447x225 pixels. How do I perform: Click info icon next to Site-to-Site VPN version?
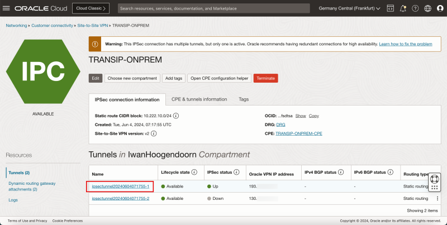click(154, 134)
